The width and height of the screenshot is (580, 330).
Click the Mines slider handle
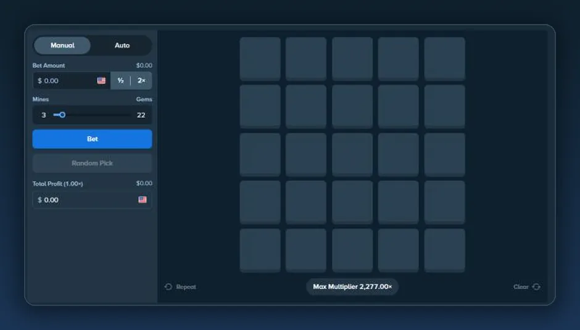point(62,115)
